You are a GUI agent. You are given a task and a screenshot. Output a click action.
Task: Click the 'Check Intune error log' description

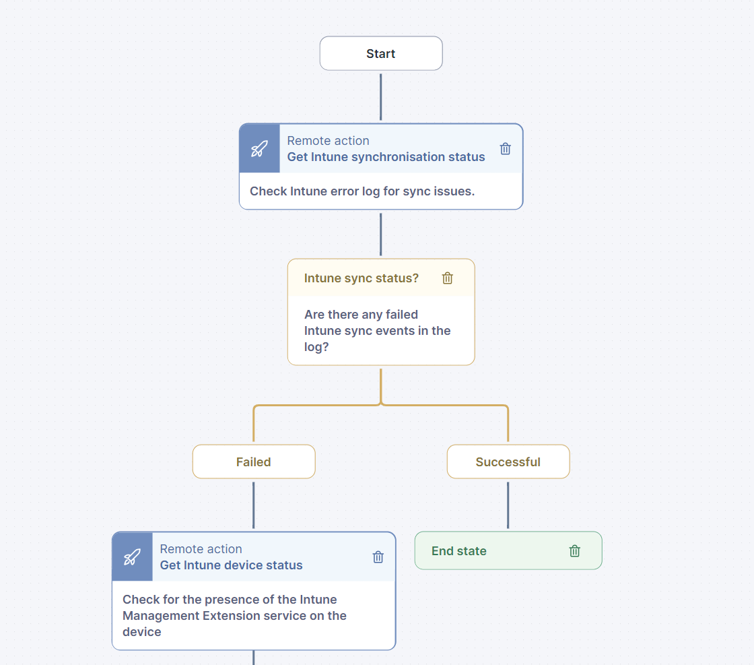pos(362,191)
